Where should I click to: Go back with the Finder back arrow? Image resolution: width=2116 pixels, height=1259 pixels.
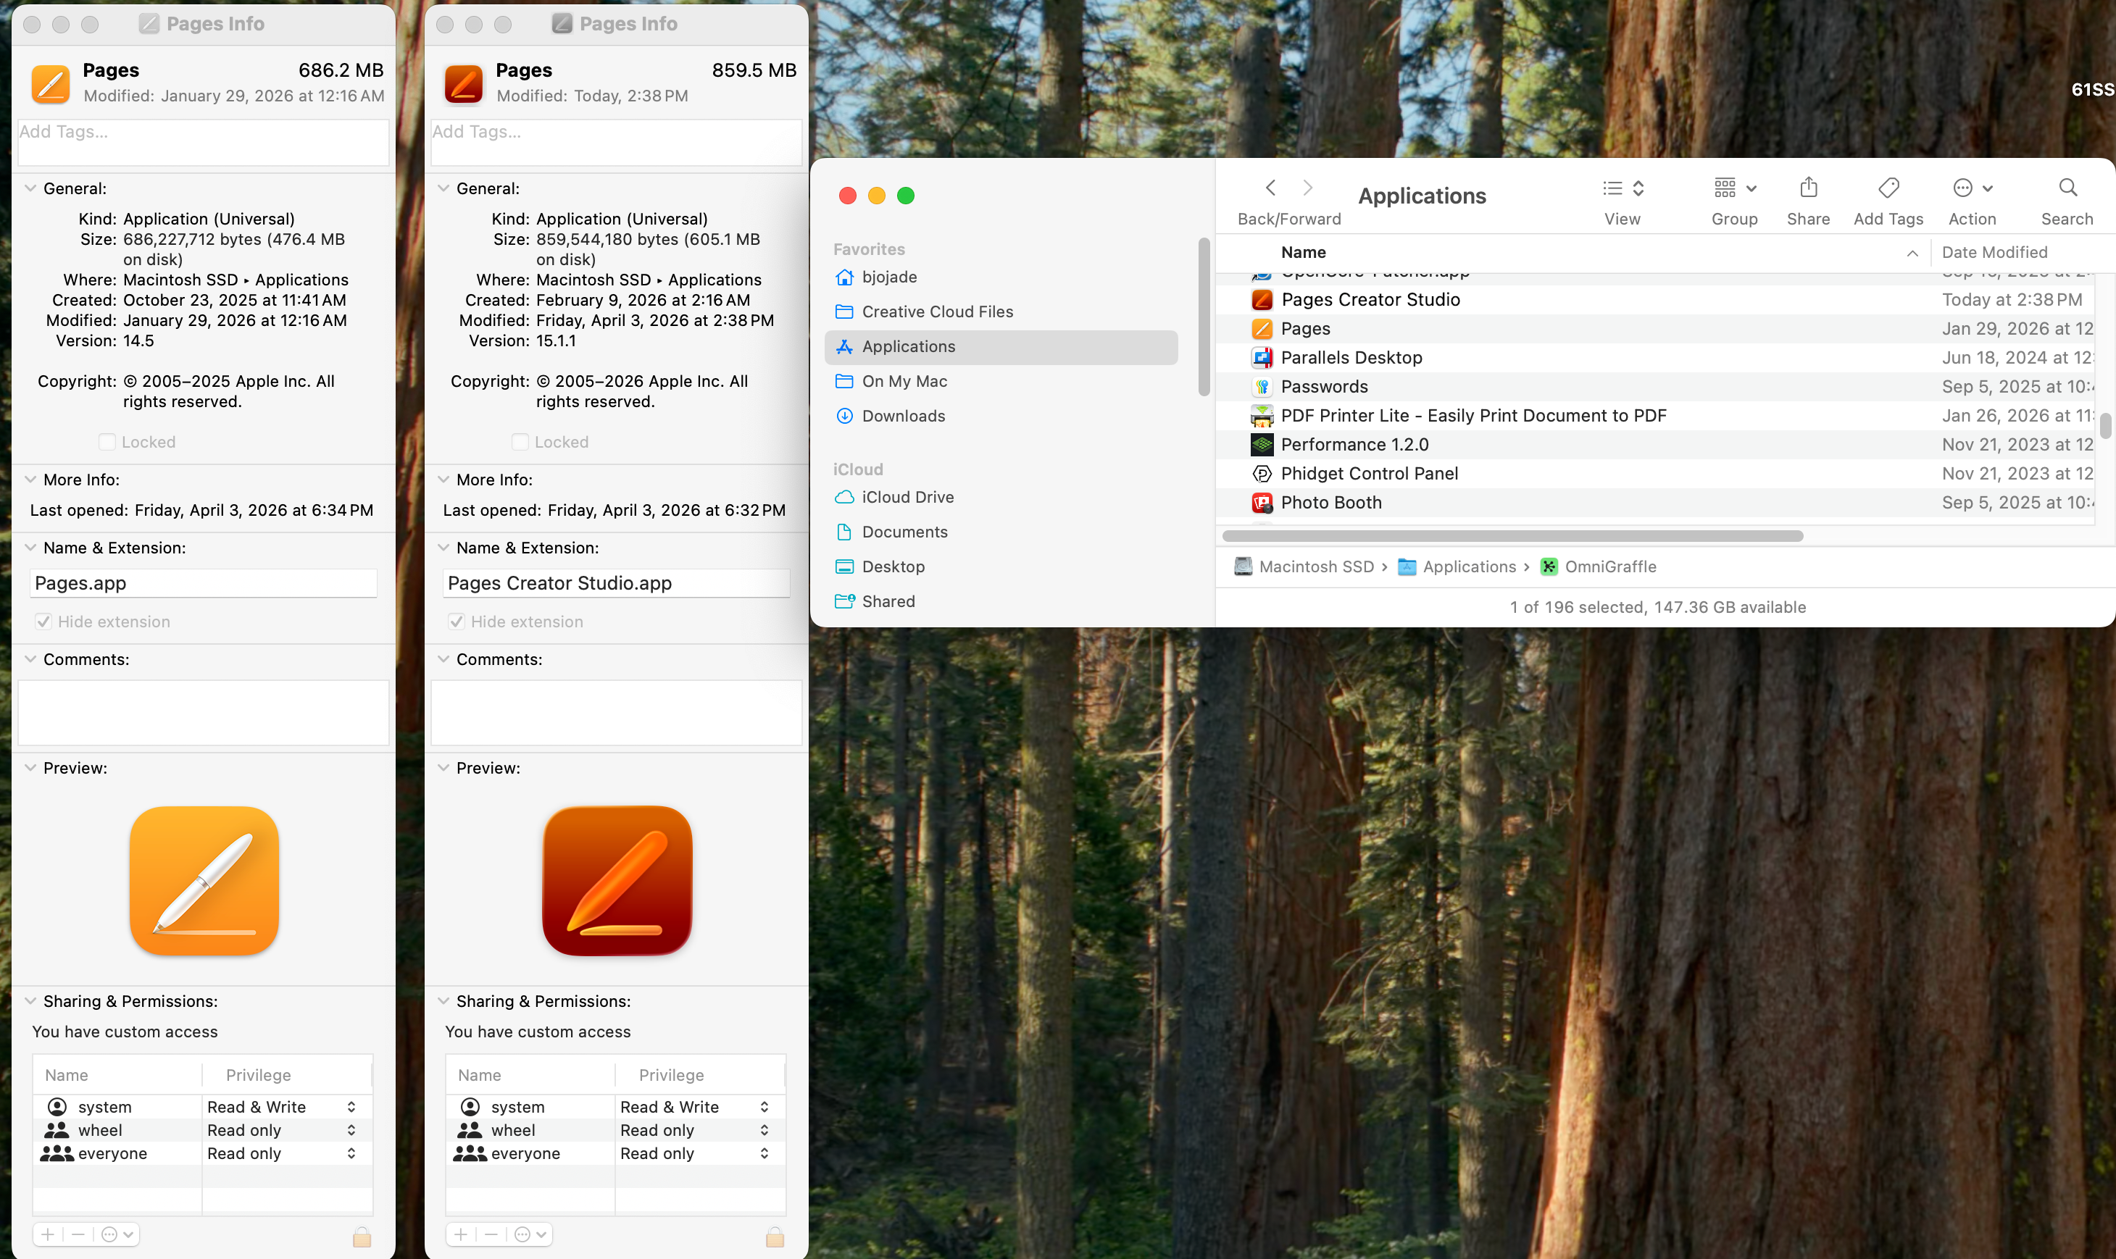click(x=1270, y=188)
